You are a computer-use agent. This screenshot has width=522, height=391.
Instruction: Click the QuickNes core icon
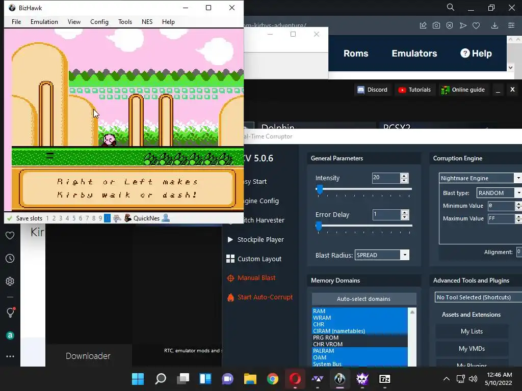(x=128, y=218)
